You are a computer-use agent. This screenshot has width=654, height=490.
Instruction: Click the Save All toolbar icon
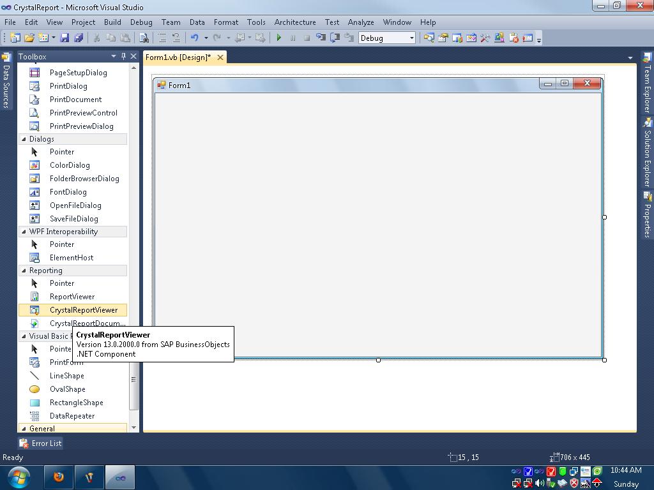pyautogui.click(x=79, y=38)
